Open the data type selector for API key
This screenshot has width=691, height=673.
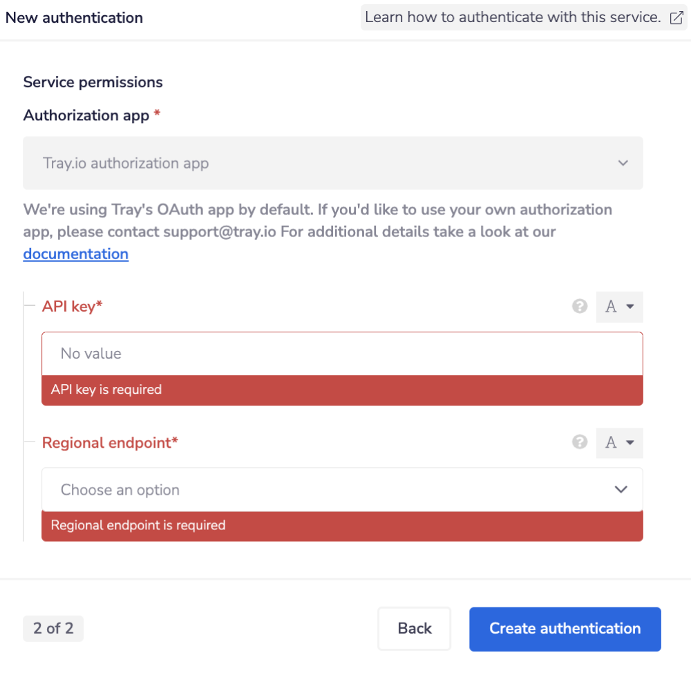click(x=619, y=306)
